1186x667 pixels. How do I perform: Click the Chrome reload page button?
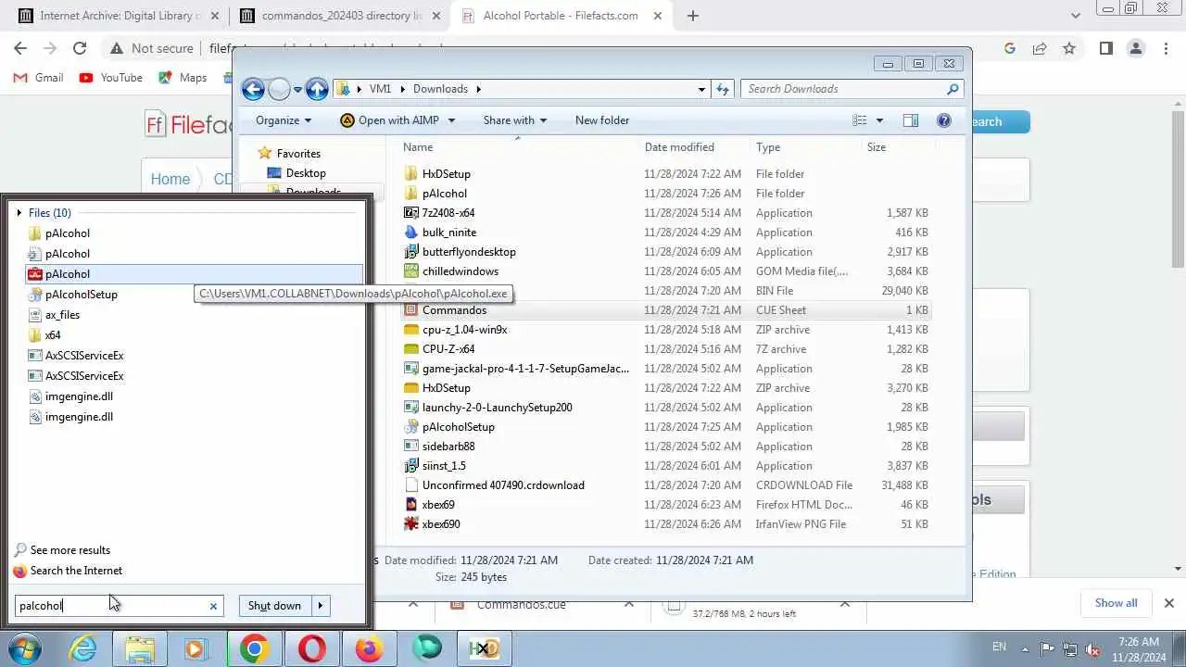[80, 48]
